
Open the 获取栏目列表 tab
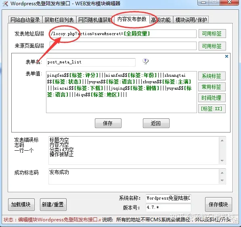pos(59,20)
